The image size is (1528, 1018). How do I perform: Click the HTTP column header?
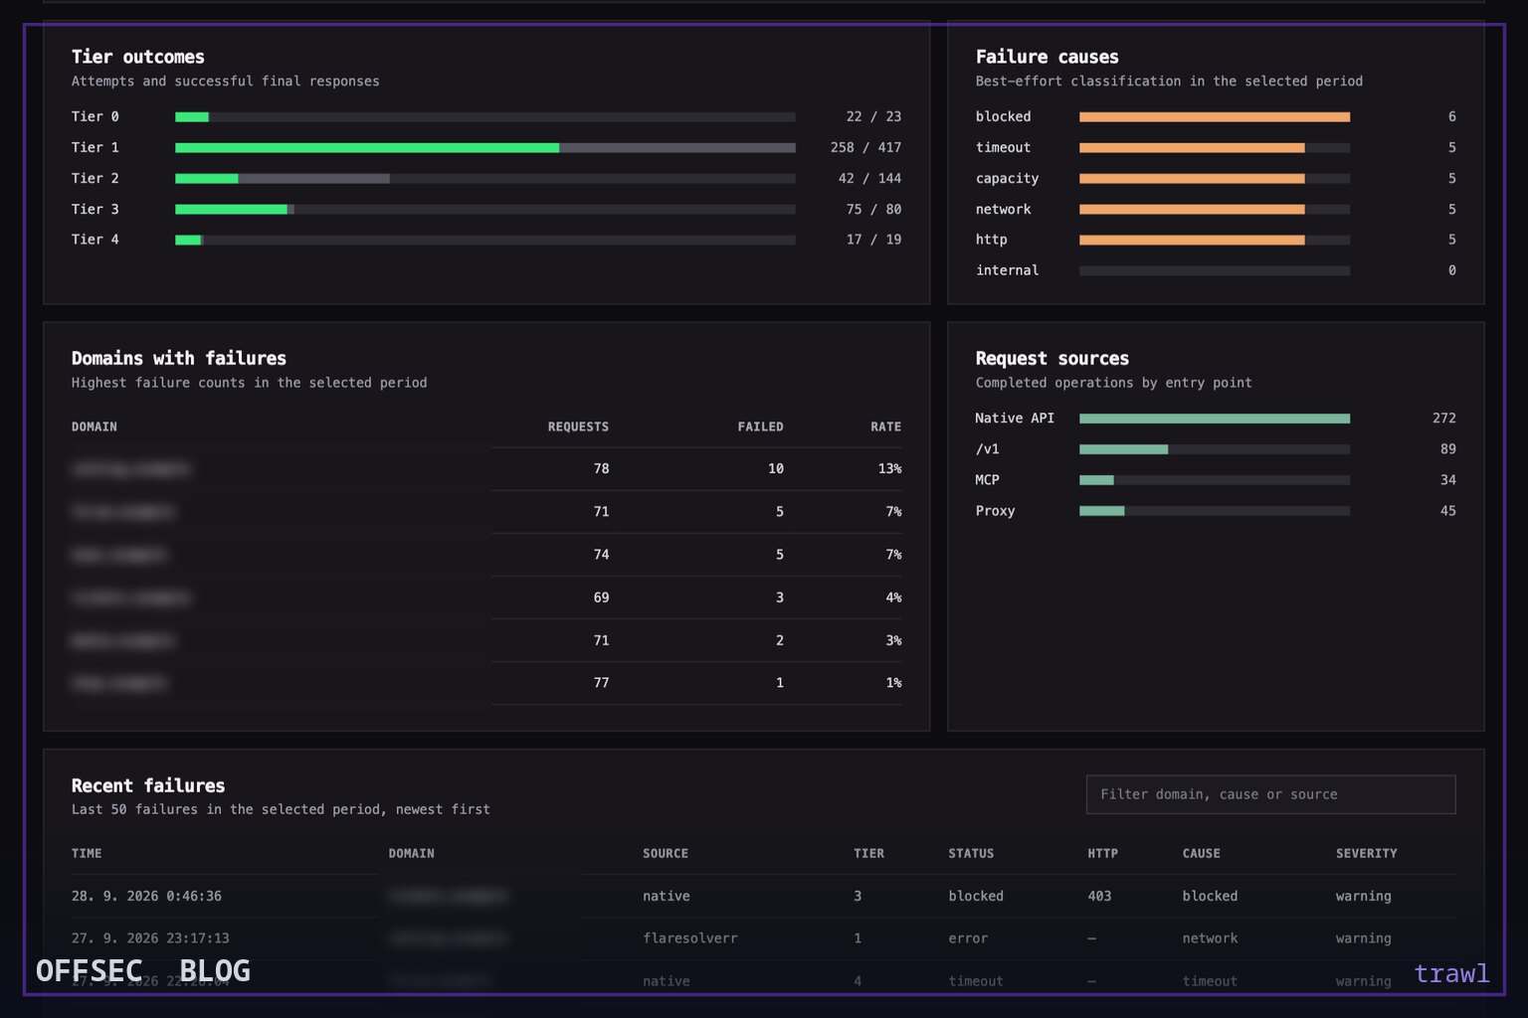tap(1102, 853)
